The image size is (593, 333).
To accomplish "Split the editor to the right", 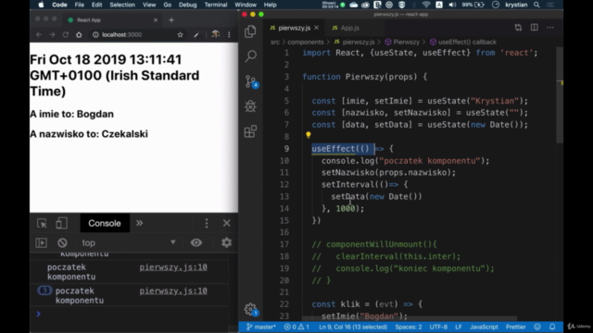I will coord(534,27).
